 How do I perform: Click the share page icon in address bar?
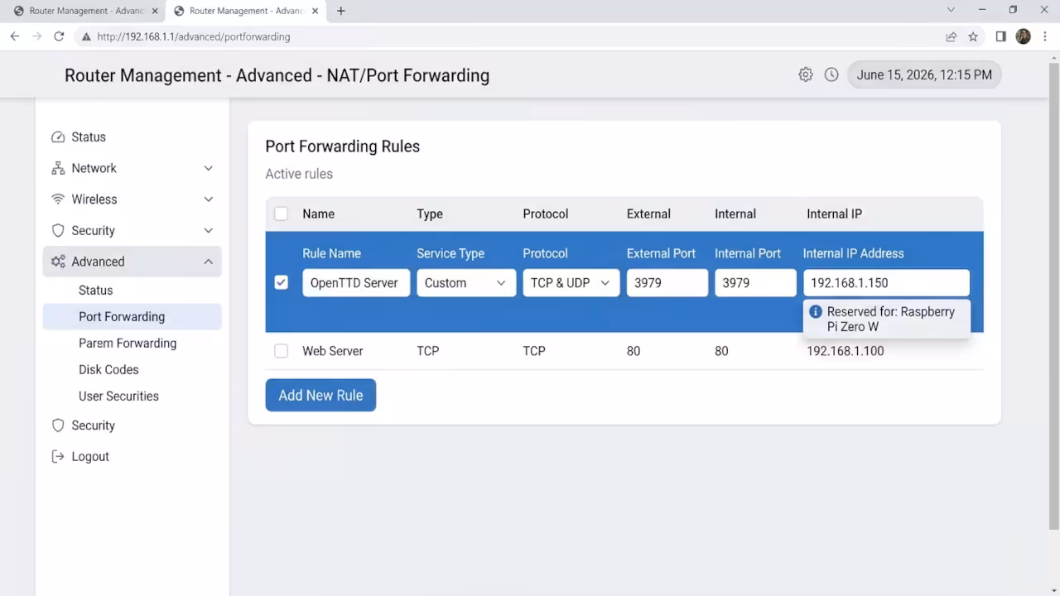(951, 36)
